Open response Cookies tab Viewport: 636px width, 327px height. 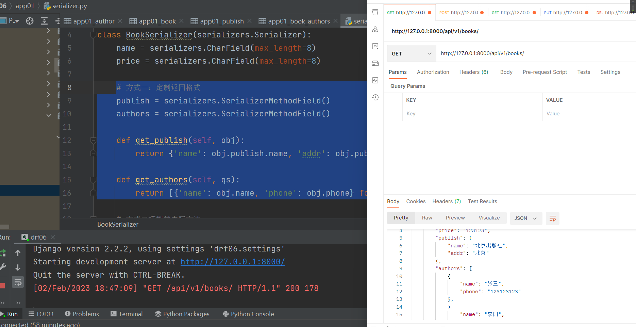click(x=416, y=201)
